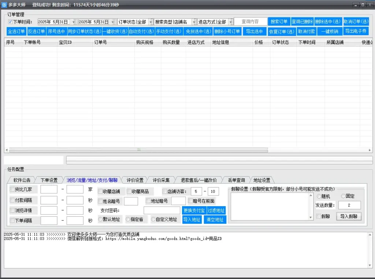Open the 浏览/流量/地址/支付/聊聊 tab
The width and height of the screenshot is (375, 279).
pos(92,180)
